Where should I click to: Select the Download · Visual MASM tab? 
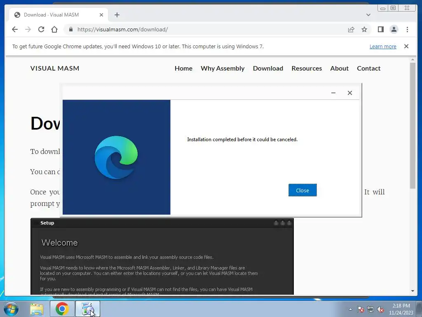click(x=59, y=15)
